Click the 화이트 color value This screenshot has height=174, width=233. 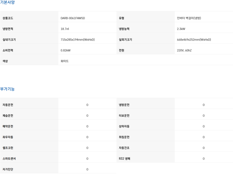[64, 61]
